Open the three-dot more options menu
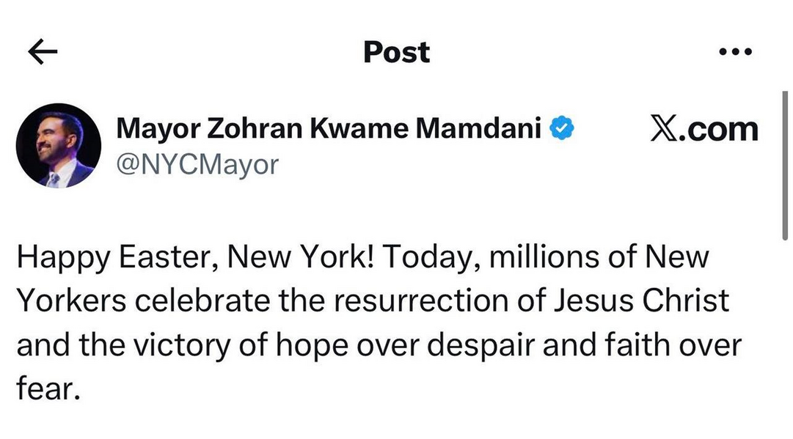 (735, 52)
